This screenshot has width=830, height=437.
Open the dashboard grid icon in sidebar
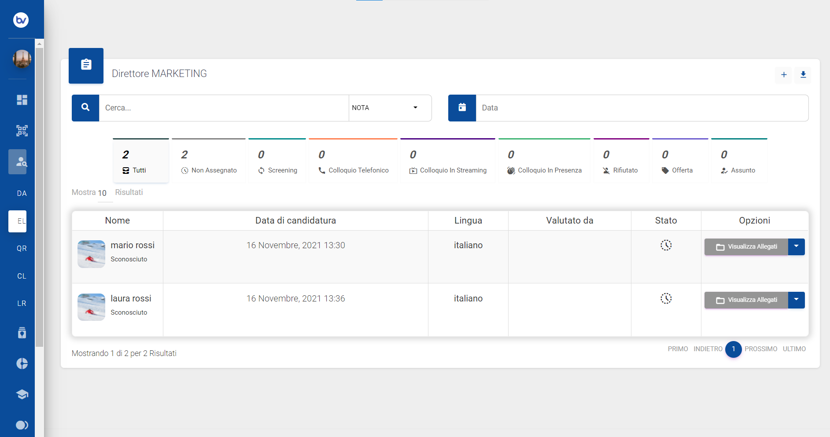tap(22, 100)
